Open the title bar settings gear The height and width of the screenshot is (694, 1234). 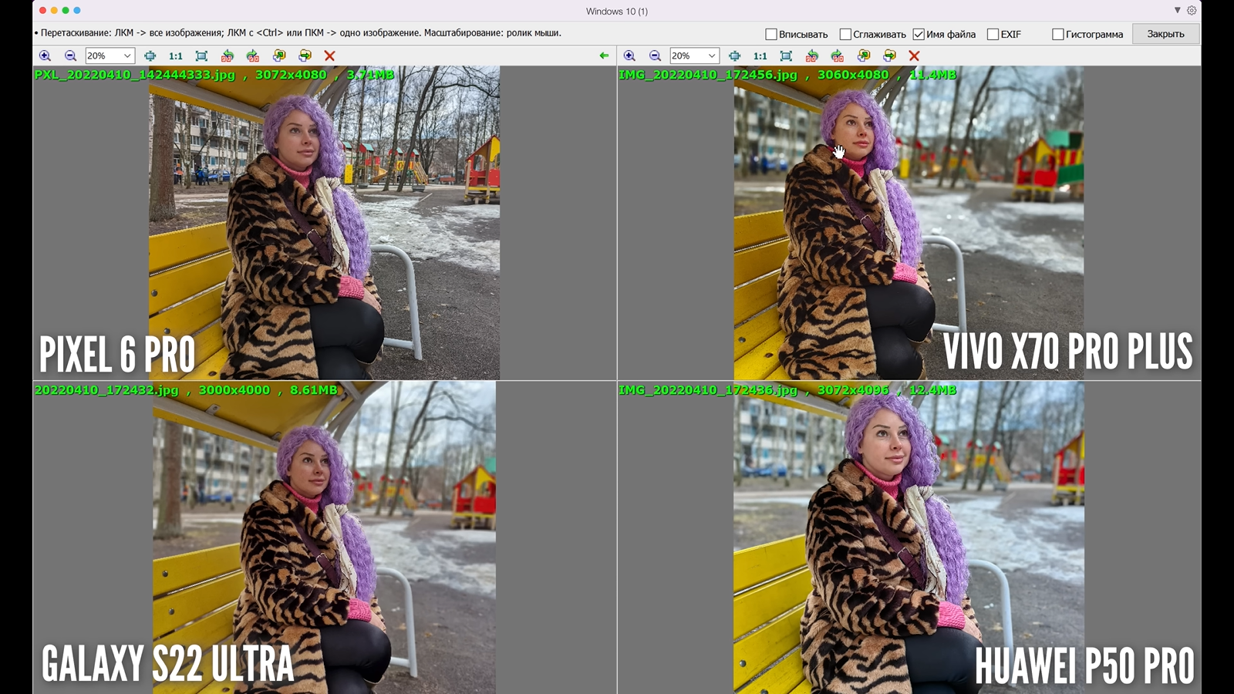pos(1192,11)
